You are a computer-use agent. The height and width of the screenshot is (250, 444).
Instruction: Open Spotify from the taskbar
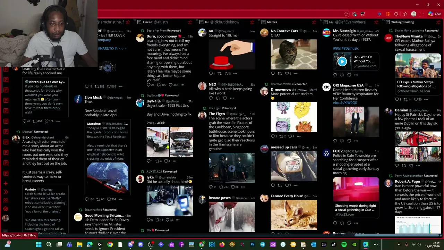(x=344, y=244)
